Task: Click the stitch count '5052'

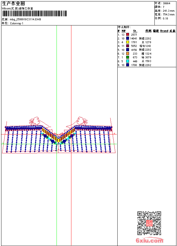Action: 134,46
